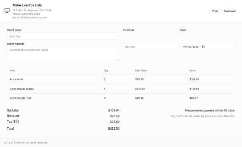Click the Qty column header
This screenshot has height=147, width=242.
(x=106, y=71)
